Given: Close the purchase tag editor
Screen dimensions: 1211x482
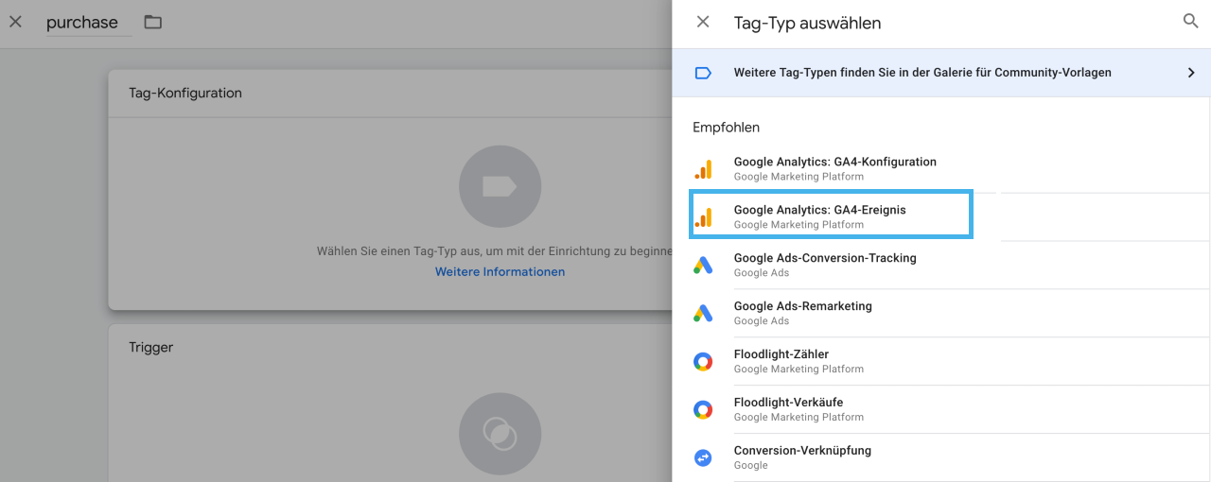Looking at the screenshot, I should tap(15, 22).
